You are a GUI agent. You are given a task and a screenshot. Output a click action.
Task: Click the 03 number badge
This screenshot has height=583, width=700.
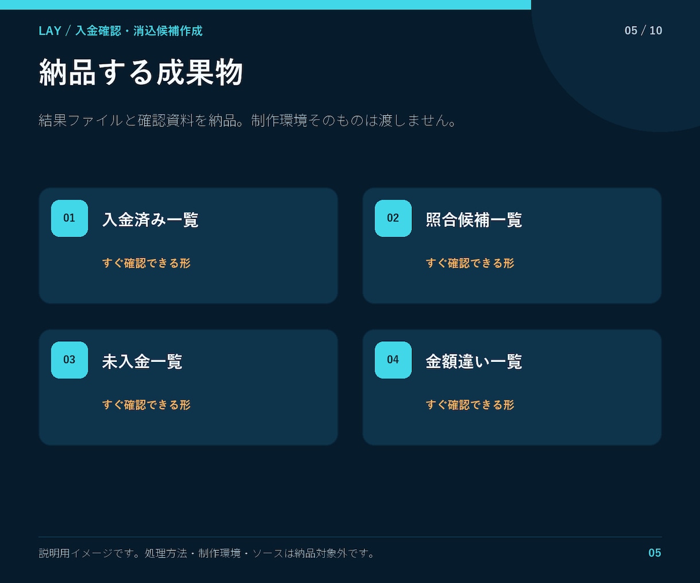pos(69,360)
